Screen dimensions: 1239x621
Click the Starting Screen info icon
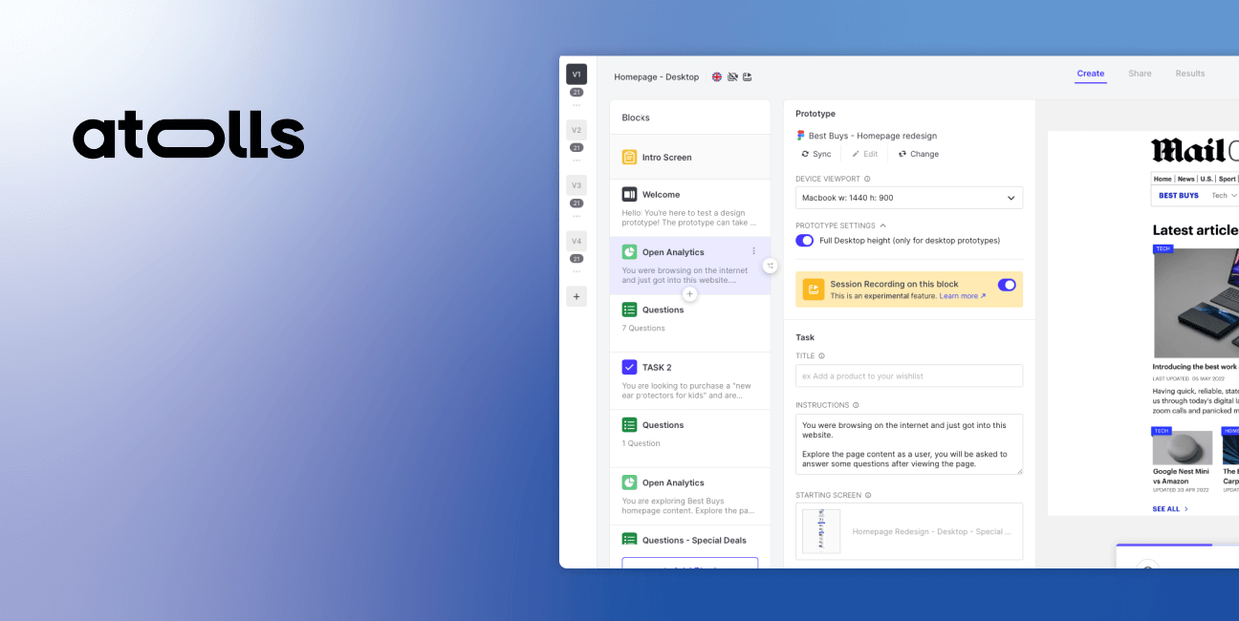[x=868, y=495]
